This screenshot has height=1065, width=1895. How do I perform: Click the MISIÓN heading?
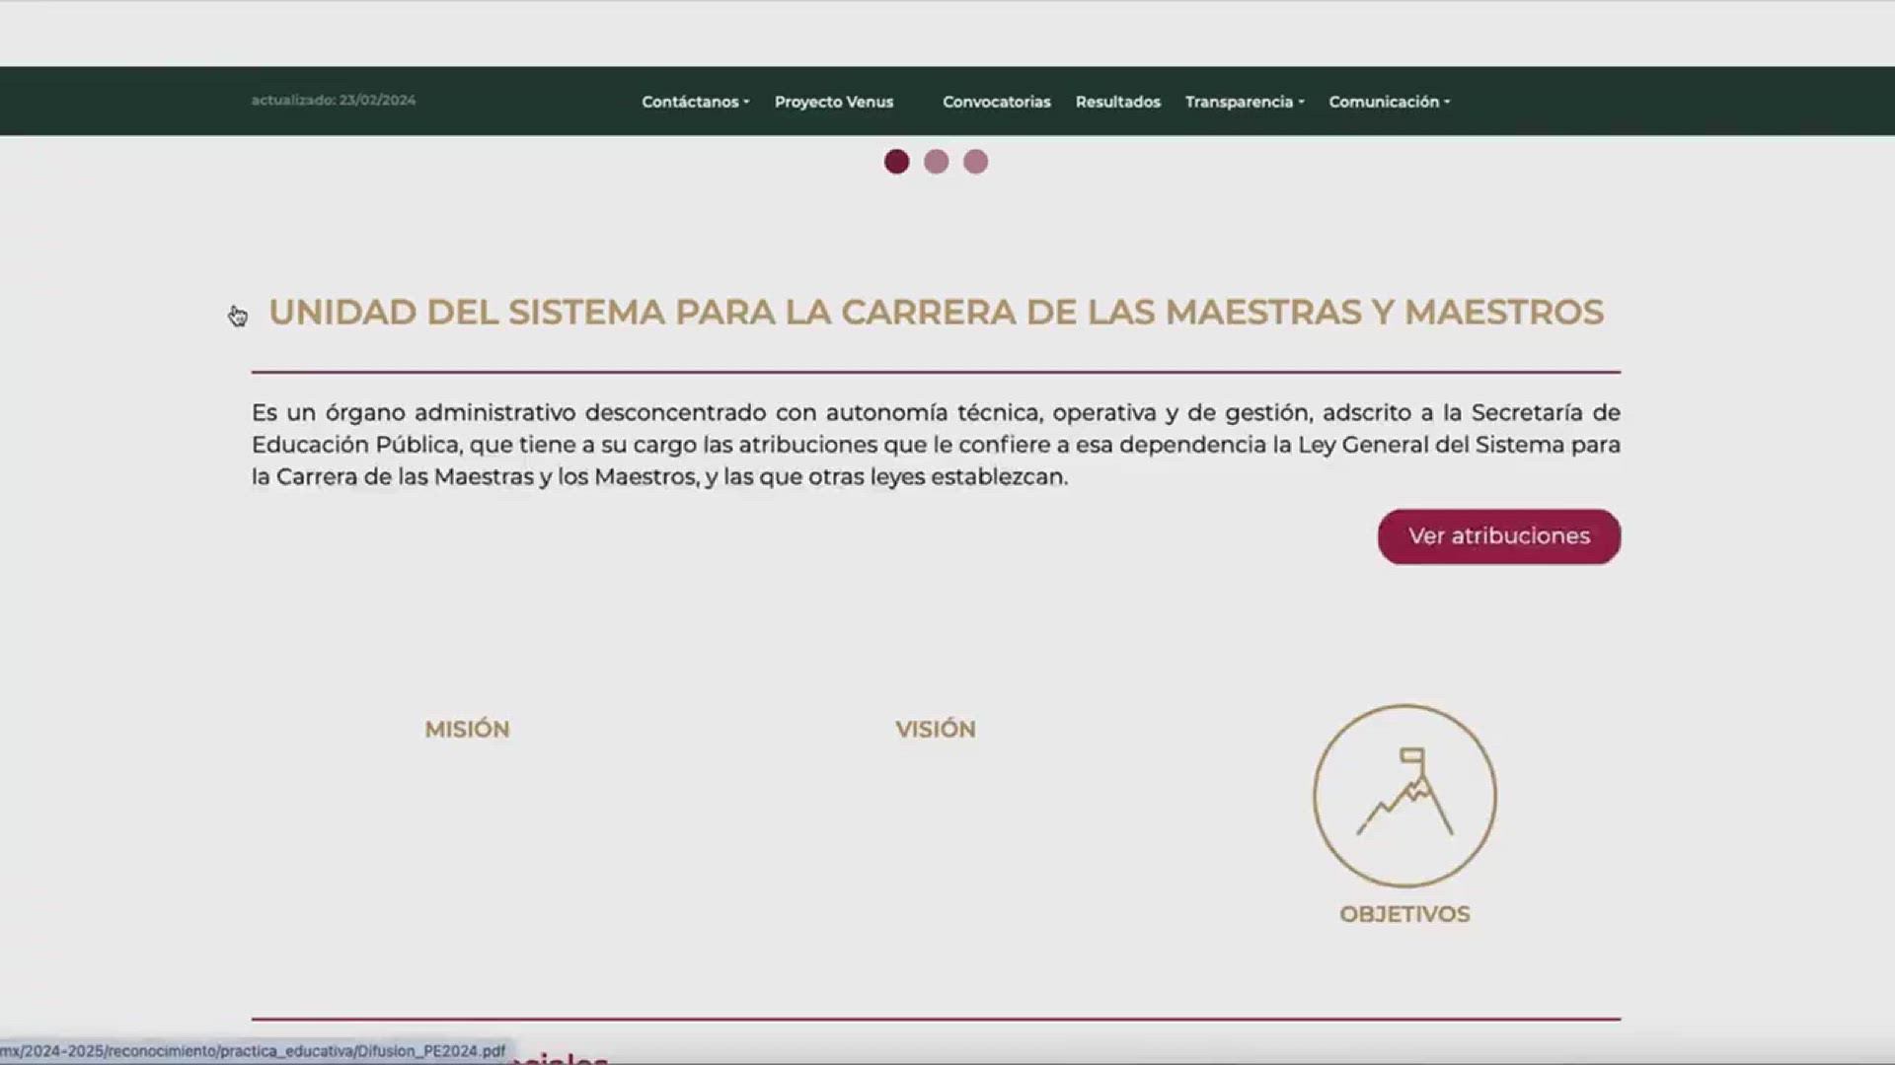click(467, 729)
